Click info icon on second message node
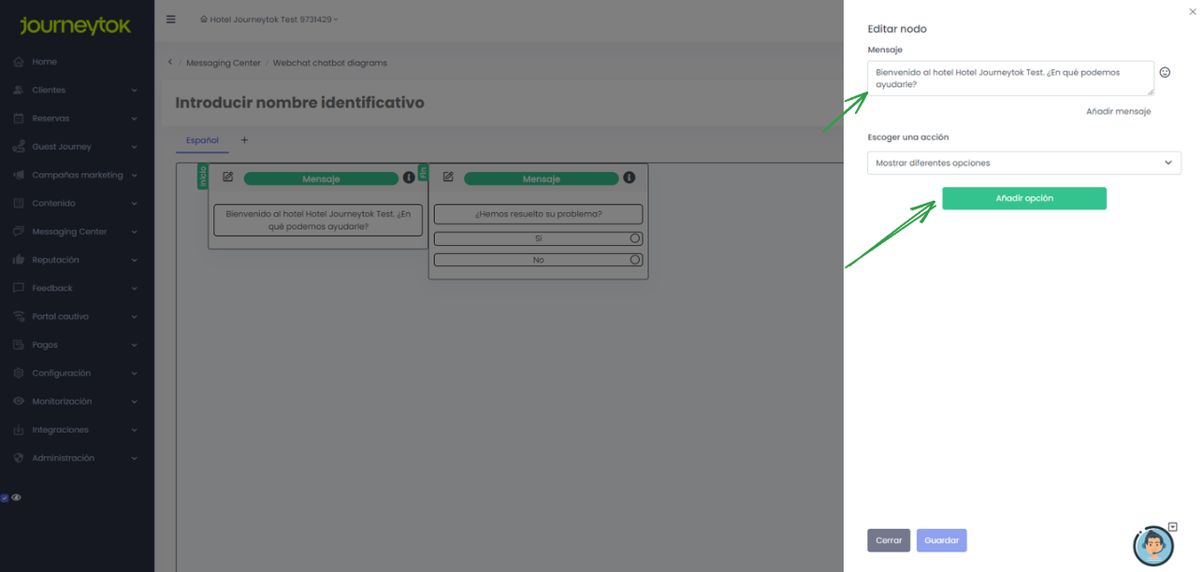 [x=629, y=178]
